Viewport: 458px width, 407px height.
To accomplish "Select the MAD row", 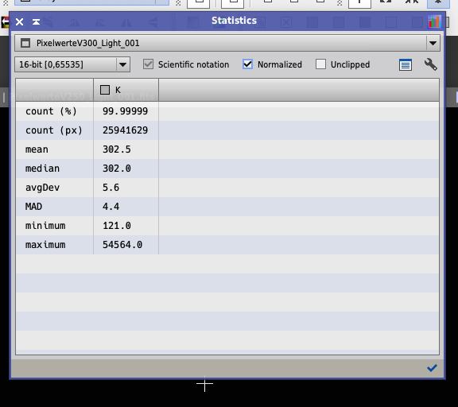I will coord(227,207).
